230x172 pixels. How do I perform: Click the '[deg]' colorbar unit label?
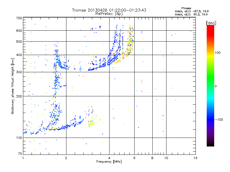211,23
